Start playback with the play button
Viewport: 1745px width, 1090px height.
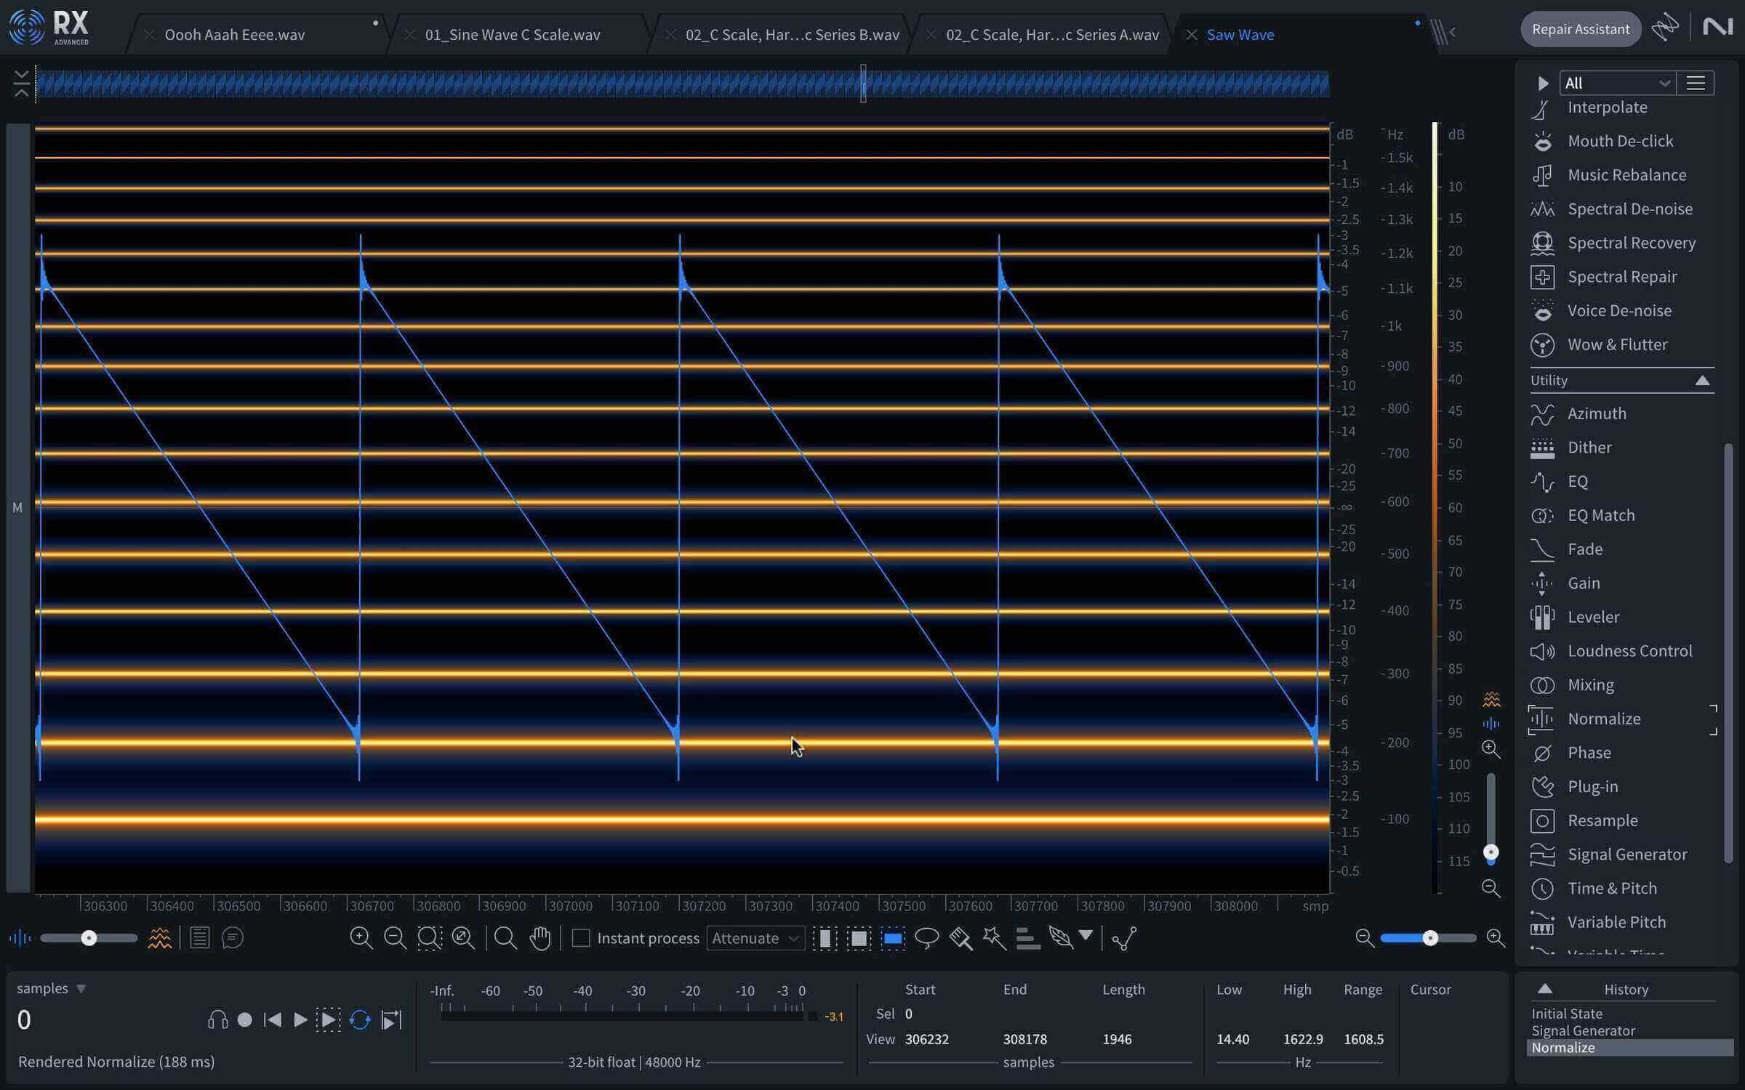300,1020
